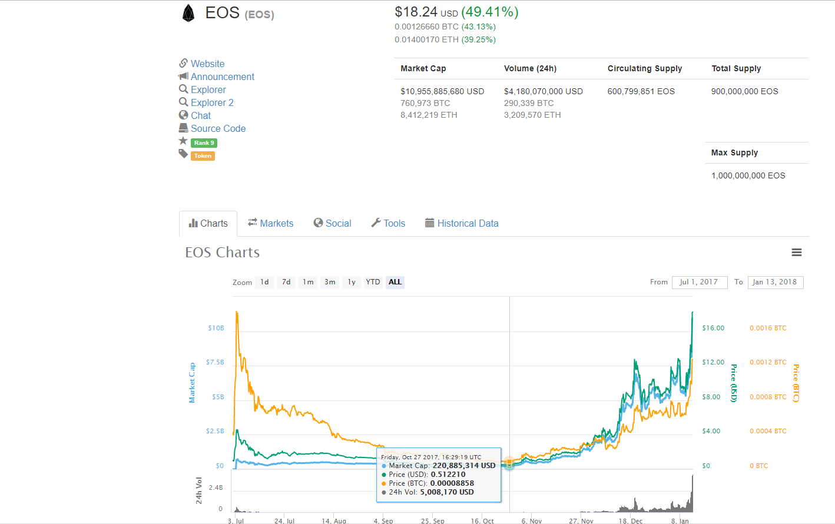Click the calendar icon beside Historical Data
The width and height of the screenshot is (835, 524).
(430, 223)
